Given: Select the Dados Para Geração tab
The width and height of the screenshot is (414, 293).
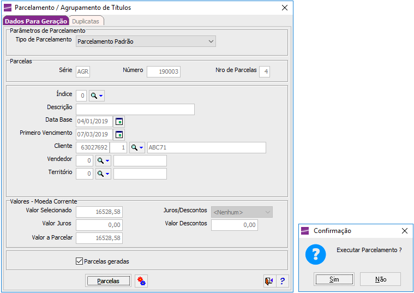Looking at the screenshot, I should pyautogui.click(x=36, y=21).
